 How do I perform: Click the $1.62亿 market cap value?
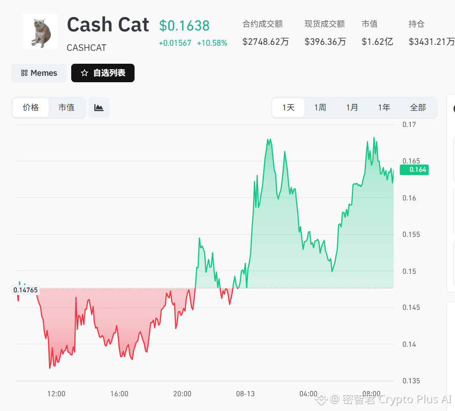(x=377, y=42)
